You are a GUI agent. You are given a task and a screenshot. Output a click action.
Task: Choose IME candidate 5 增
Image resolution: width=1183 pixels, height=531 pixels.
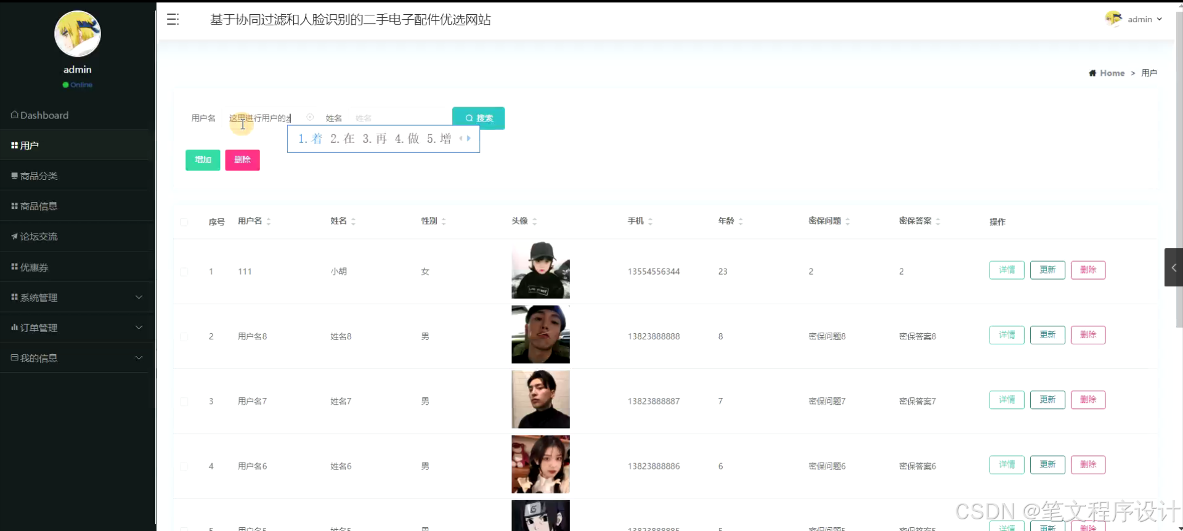(x=439, y=139)
